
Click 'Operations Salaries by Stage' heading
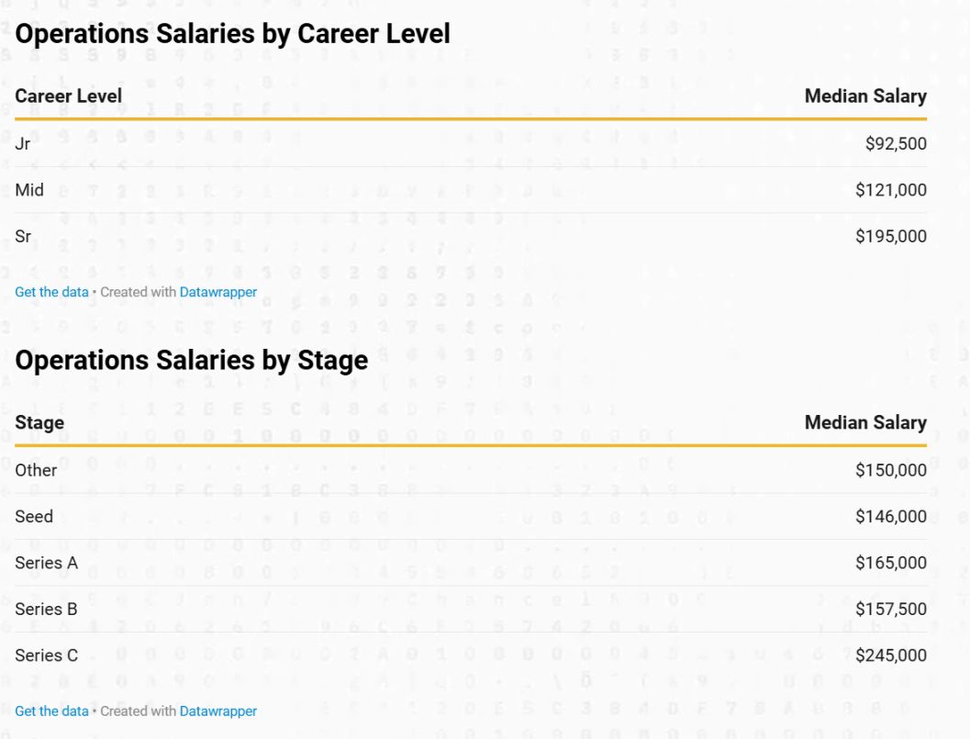(x=191, y=360)
